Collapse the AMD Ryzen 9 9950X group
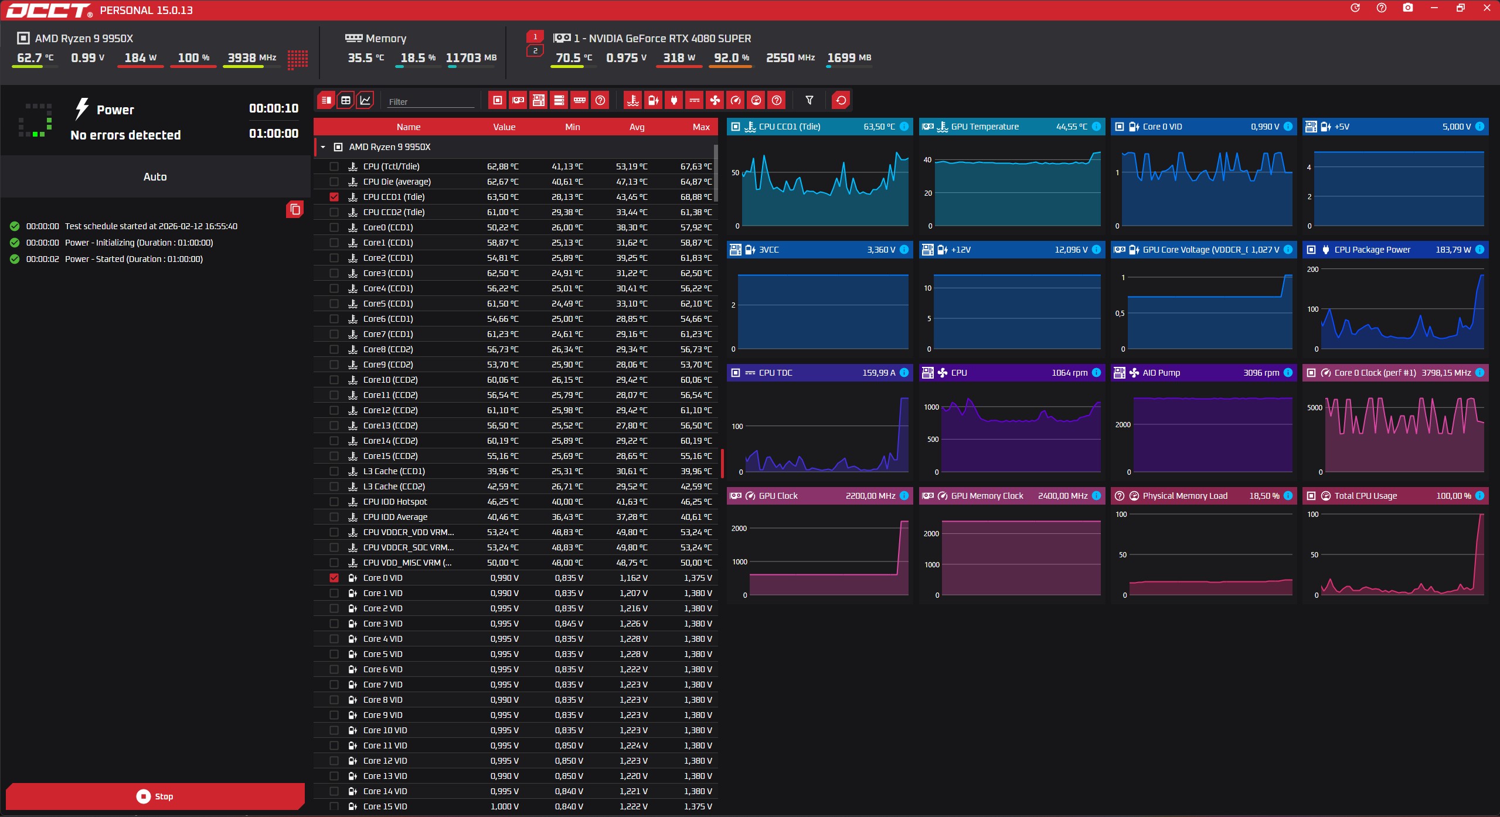The image size is (1500, 817). [x=323, y=147]
